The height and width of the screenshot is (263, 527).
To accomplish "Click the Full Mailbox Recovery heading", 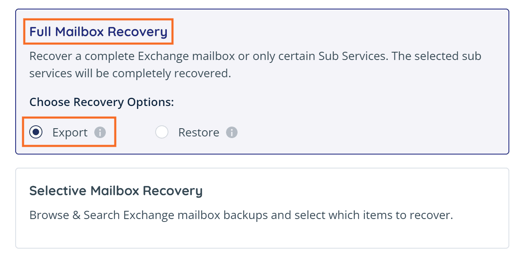I will (x=98, y=32).
